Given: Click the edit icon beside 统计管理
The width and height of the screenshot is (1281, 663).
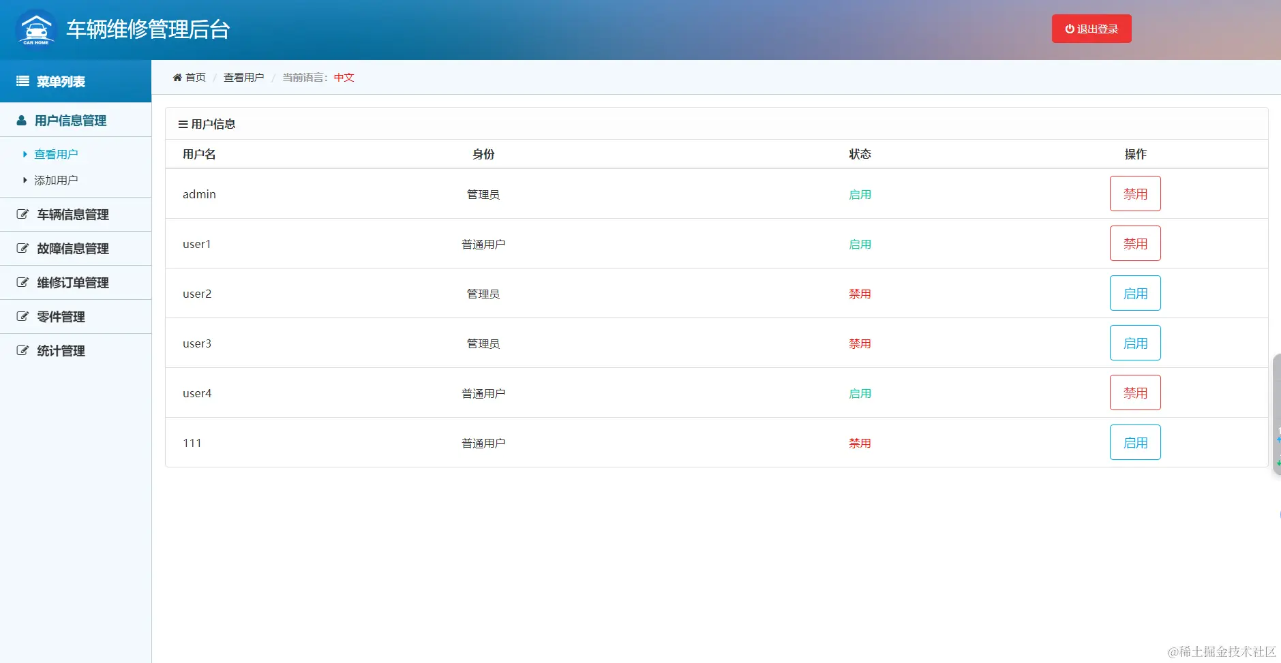Looking at the screenshot, I should click(x=22, y=351).
